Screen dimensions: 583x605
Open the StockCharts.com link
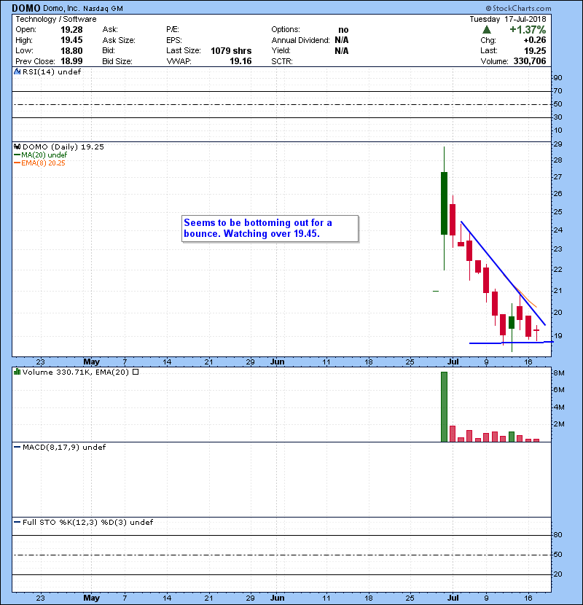pyautogui.click(x=518, y=8)
